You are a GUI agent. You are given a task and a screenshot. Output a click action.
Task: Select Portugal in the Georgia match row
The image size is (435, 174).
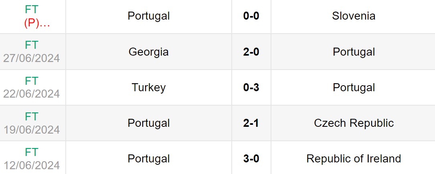354,52
